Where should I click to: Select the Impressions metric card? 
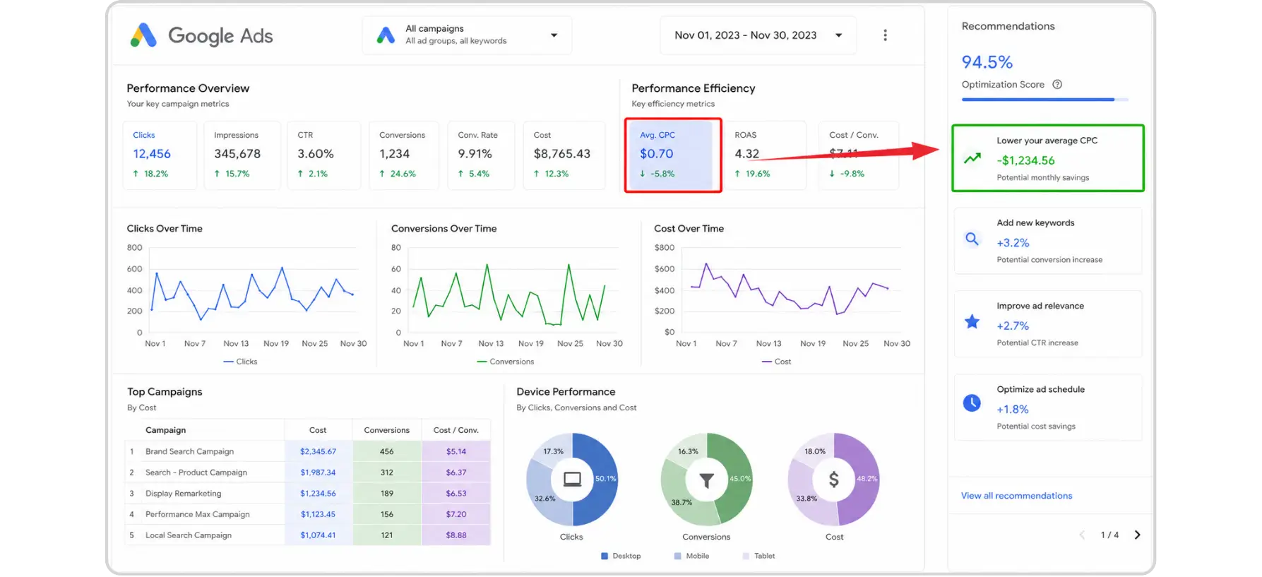[x=242, y=155]
